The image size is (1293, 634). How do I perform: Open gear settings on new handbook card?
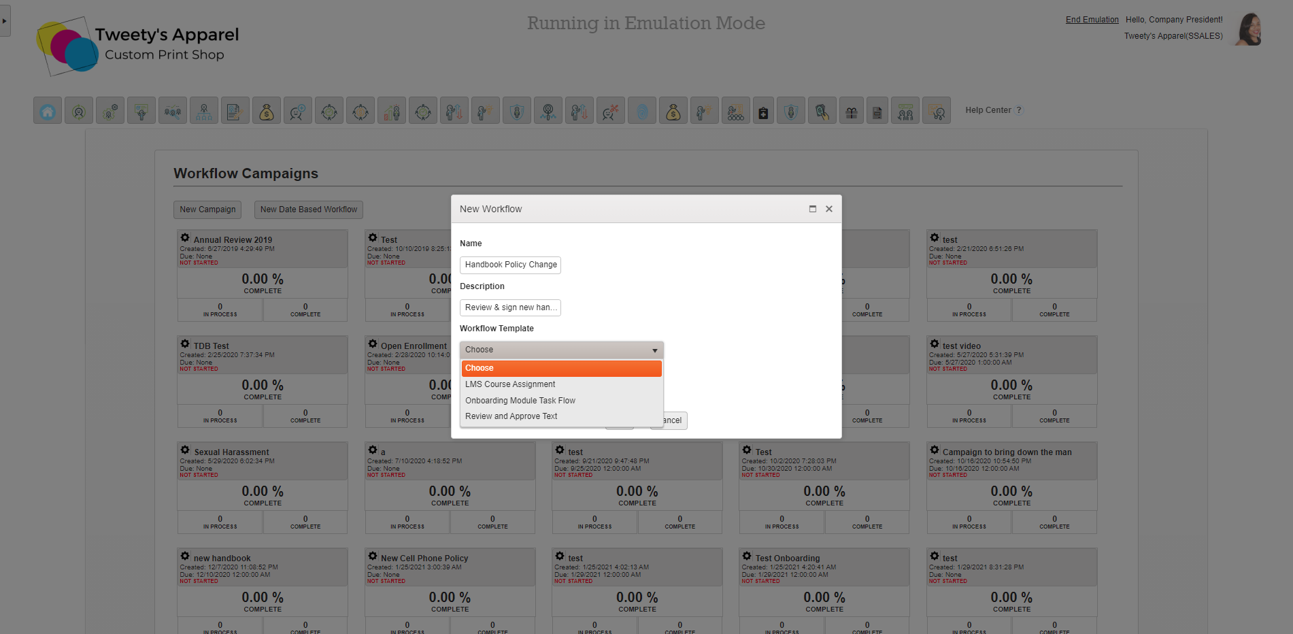pyautogui.click(x=185, y=556)
